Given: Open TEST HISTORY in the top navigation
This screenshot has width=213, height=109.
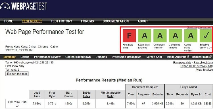Looking at the screenshot, I should click(x=61, y=21).
